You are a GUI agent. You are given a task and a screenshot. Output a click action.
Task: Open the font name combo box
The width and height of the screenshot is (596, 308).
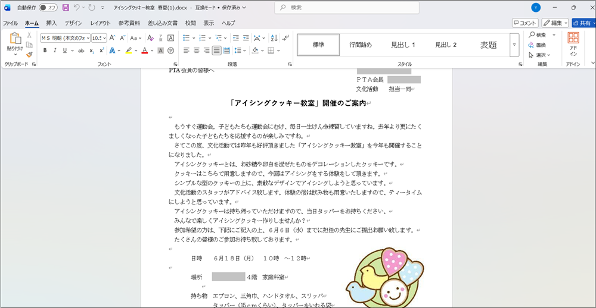pos(66,38)
